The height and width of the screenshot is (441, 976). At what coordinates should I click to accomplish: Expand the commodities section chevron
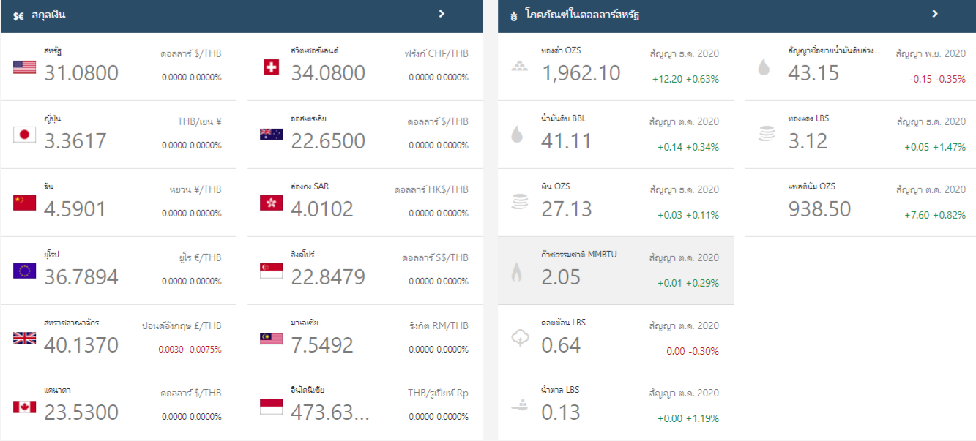pos(935,14)
